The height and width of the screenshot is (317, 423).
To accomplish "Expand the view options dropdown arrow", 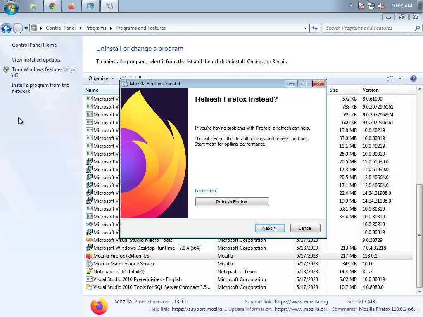I will [x=400, y=78].
